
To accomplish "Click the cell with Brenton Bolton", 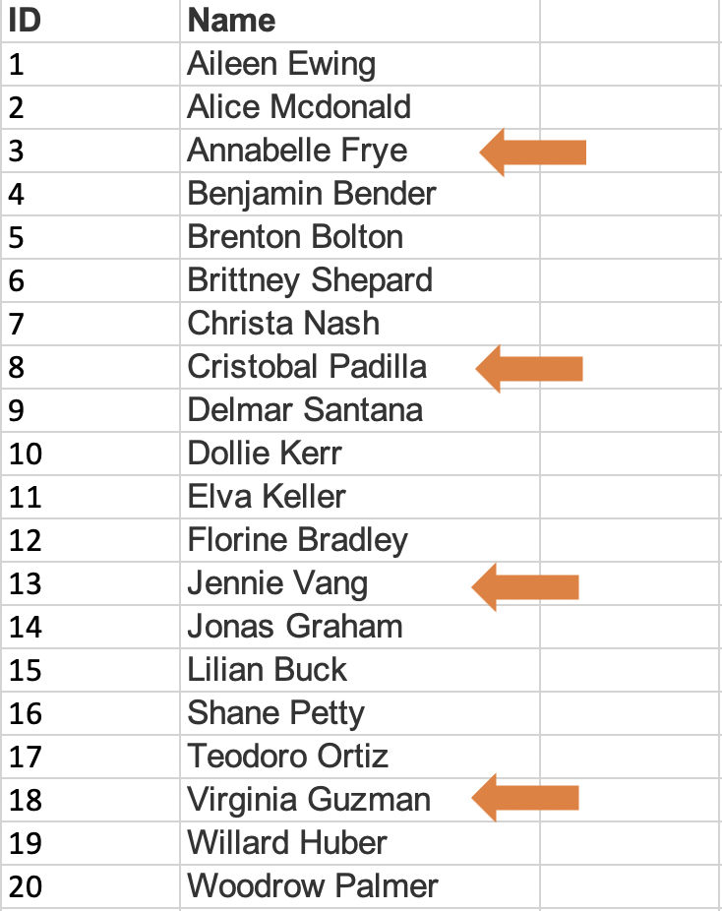I will click(359, 237).
